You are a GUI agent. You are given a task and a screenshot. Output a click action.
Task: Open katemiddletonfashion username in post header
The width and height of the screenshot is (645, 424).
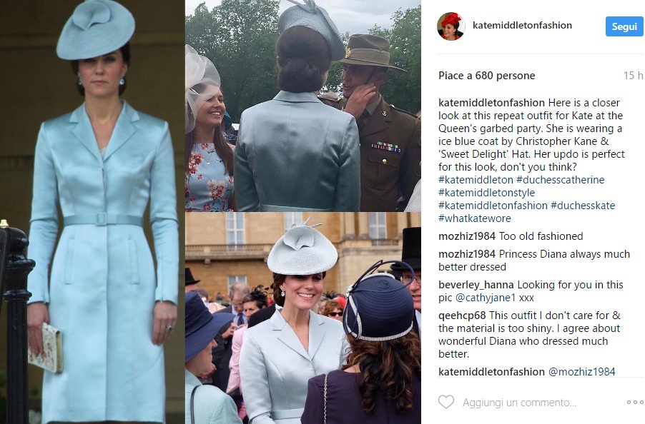[x=522, y=26]
